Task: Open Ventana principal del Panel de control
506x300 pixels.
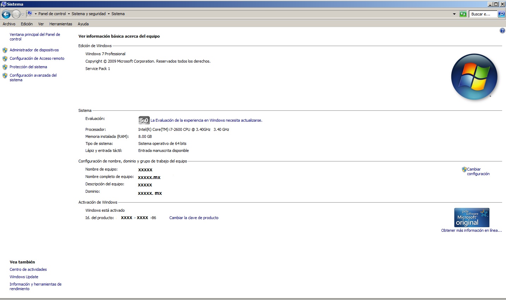Action: [x=35, y=37]
